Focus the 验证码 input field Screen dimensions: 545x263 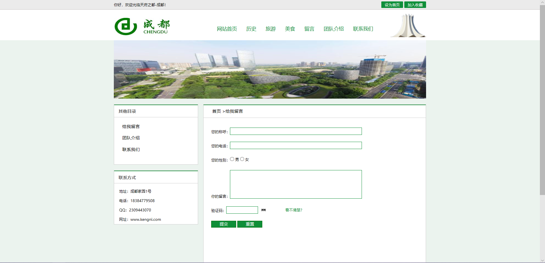pos(242,210)
